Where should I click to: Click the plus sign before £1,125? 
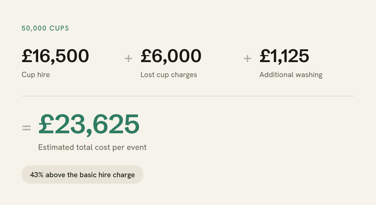[247, 58]
